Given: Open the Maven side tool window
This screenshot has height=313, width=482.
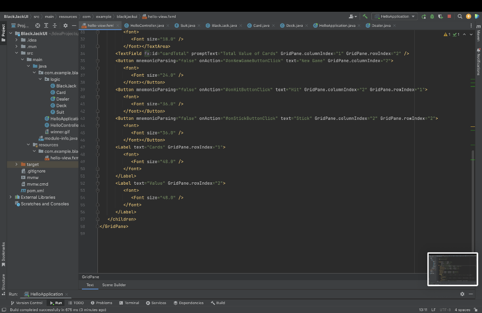Looking at the screenshot, I should pos(478,33).
